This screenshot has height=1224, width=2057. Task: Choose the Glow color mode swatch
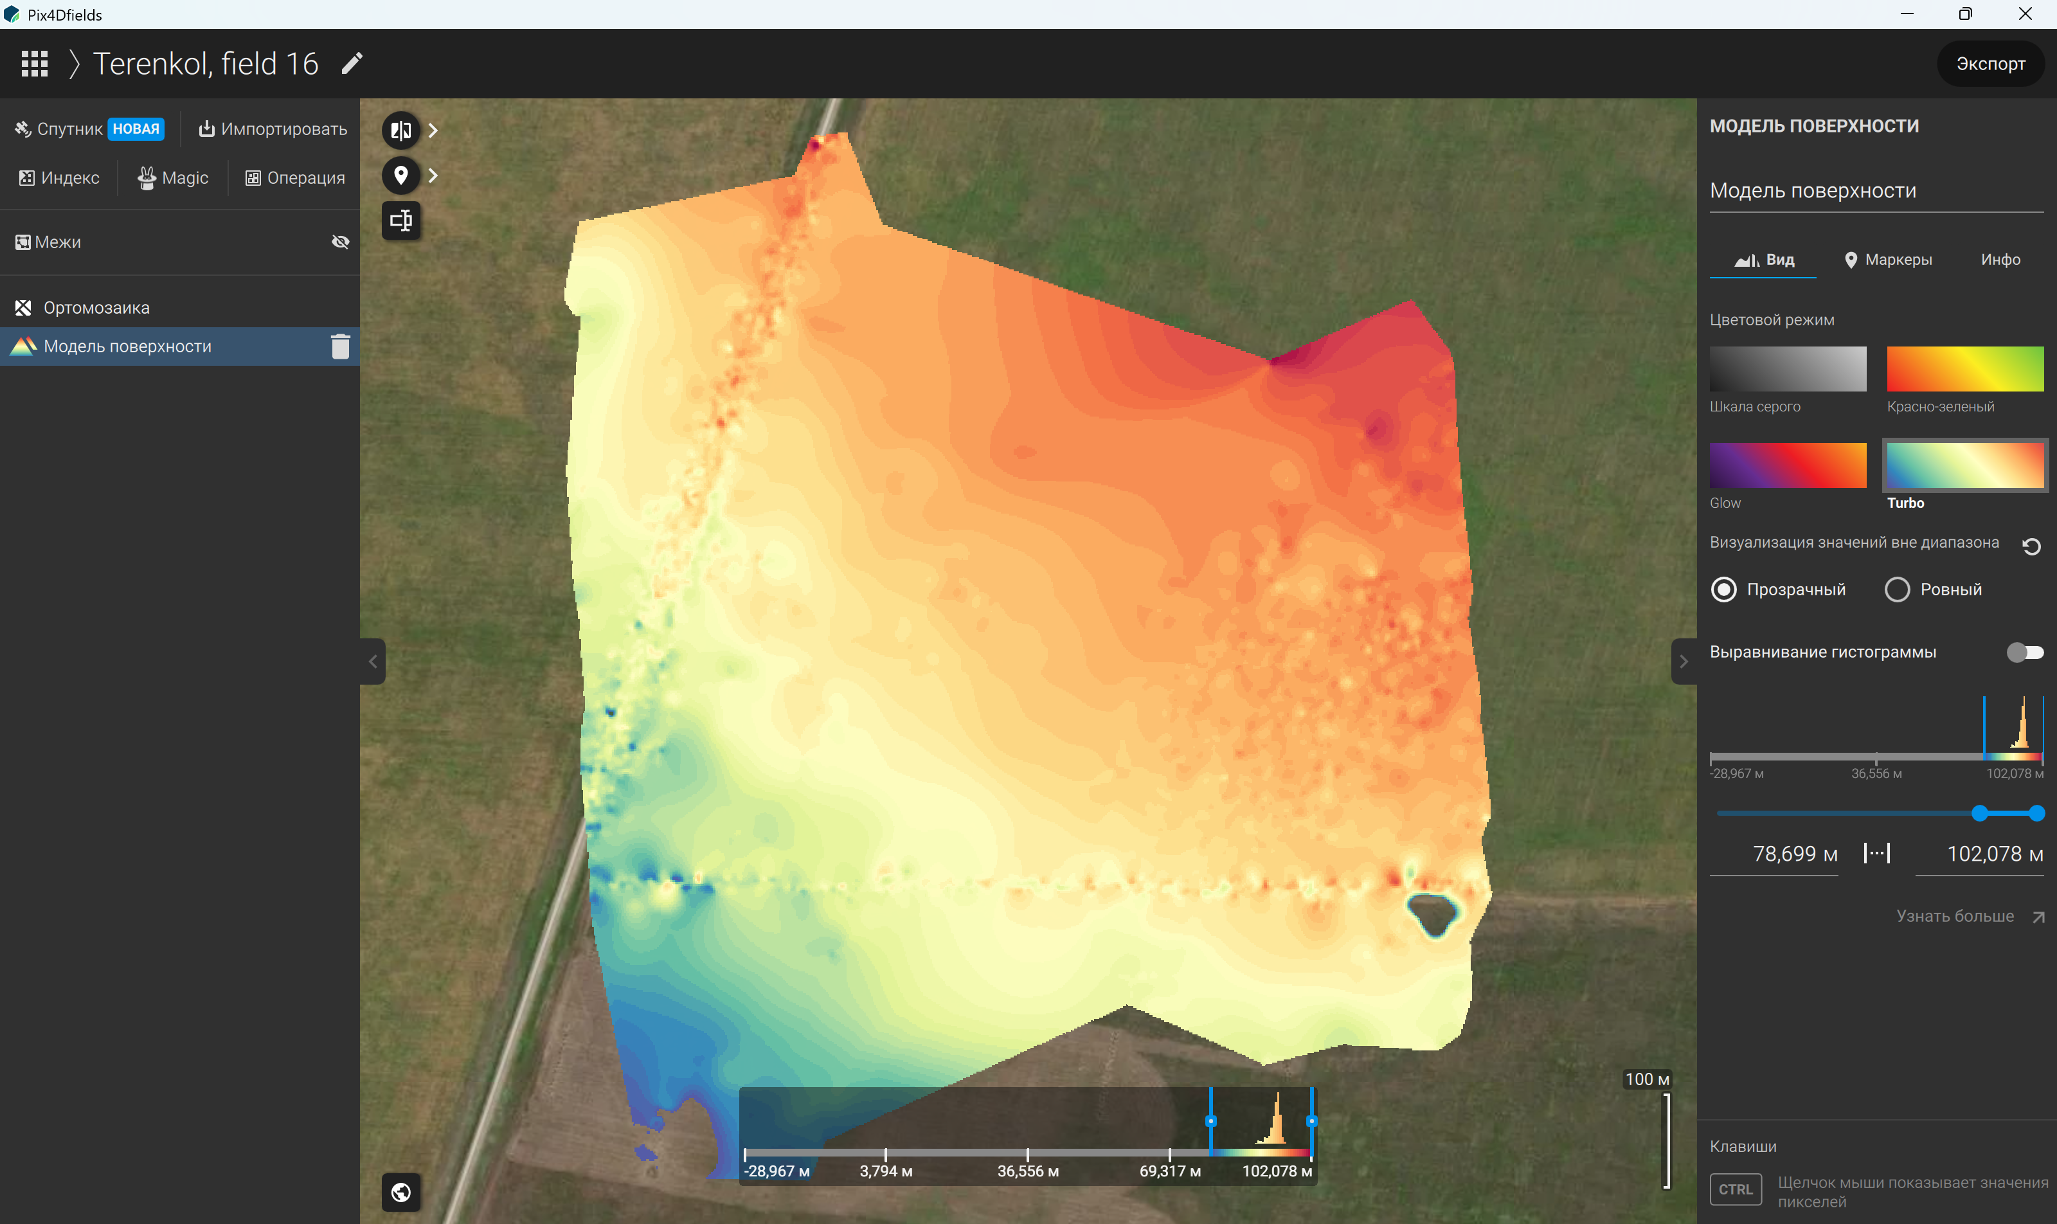(1787, 465)
